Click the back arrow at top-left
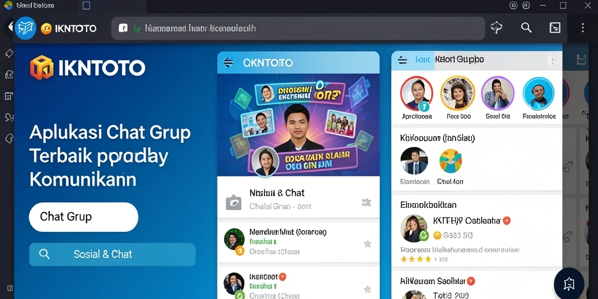Viewport: 598px width, 299px height. (11, 26)
